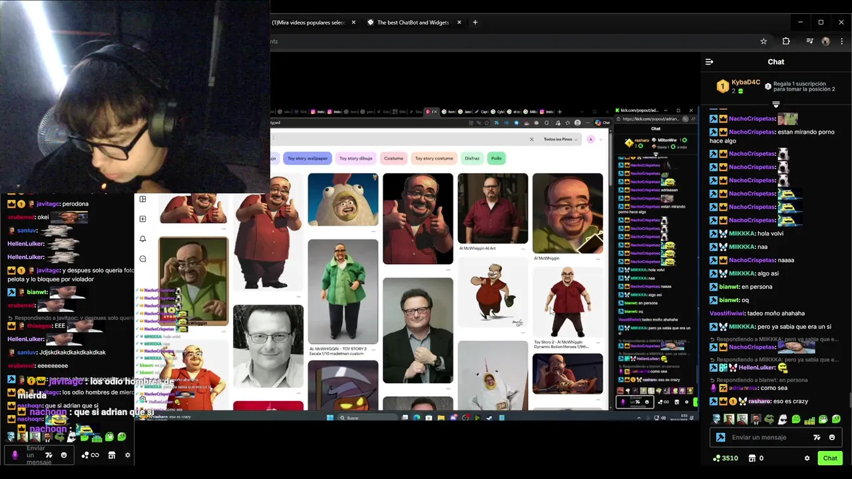The width and height of the screenshot is (852, 479).
Task: Open the emoji picker in right chat input
Action: coord(831,437)
